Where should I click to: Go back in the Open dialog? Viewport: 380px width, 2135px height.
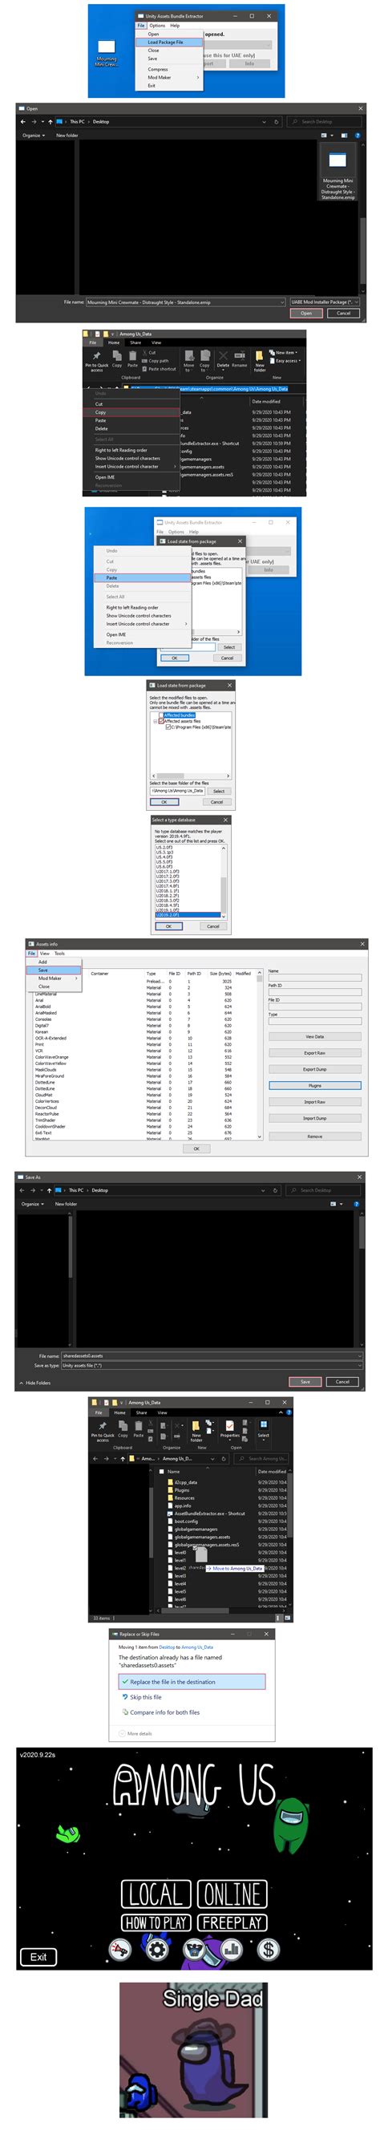[23, 122]
